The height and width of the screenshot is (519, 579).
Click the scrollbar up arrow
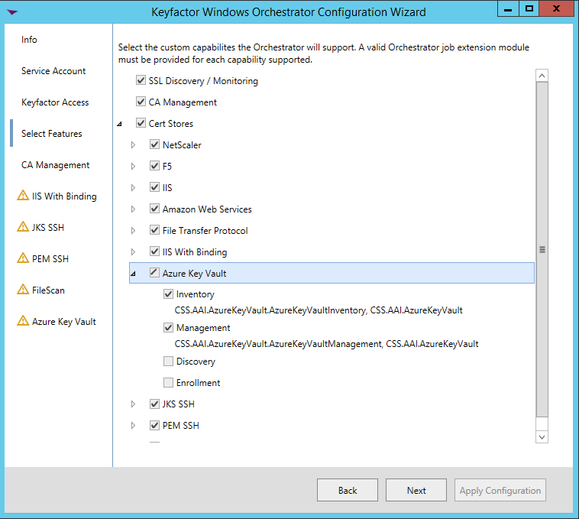(542, 76)
